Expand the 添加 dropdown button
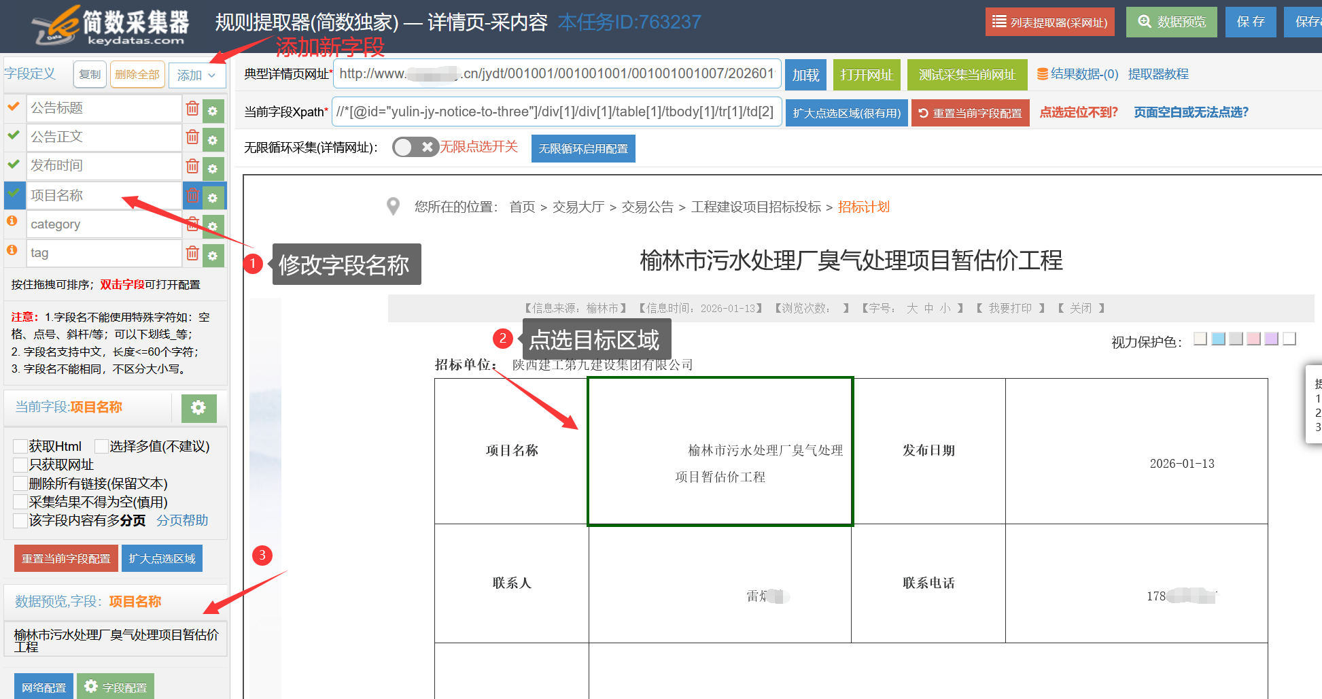 [196, 75]
